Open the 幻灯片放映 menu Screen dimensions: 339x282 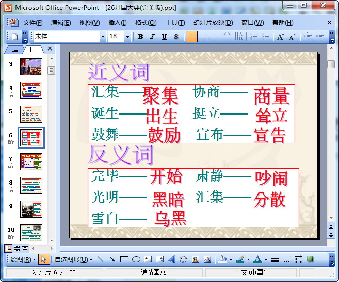tap(213, 23)
